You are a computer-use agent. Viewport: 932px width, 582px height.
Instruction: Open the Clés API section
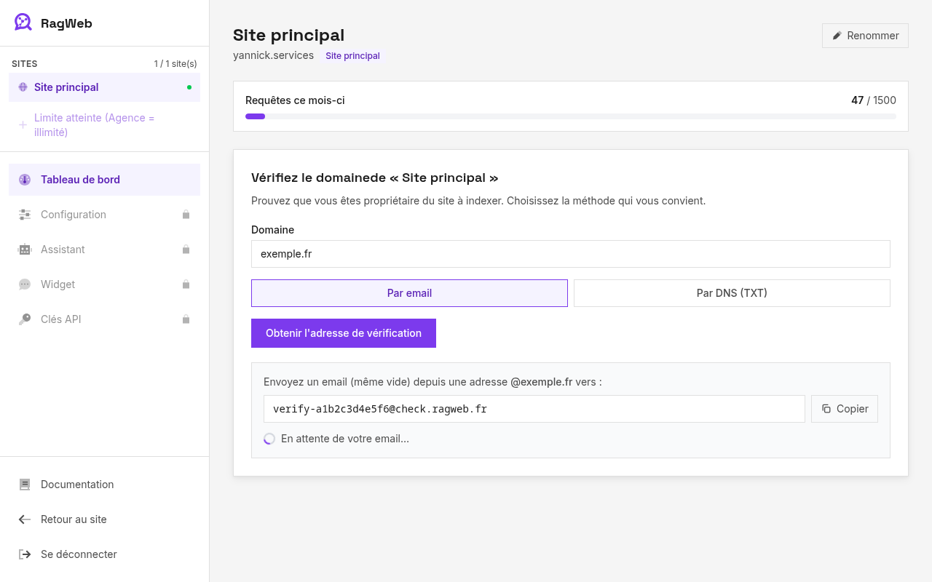click(104, 319)
